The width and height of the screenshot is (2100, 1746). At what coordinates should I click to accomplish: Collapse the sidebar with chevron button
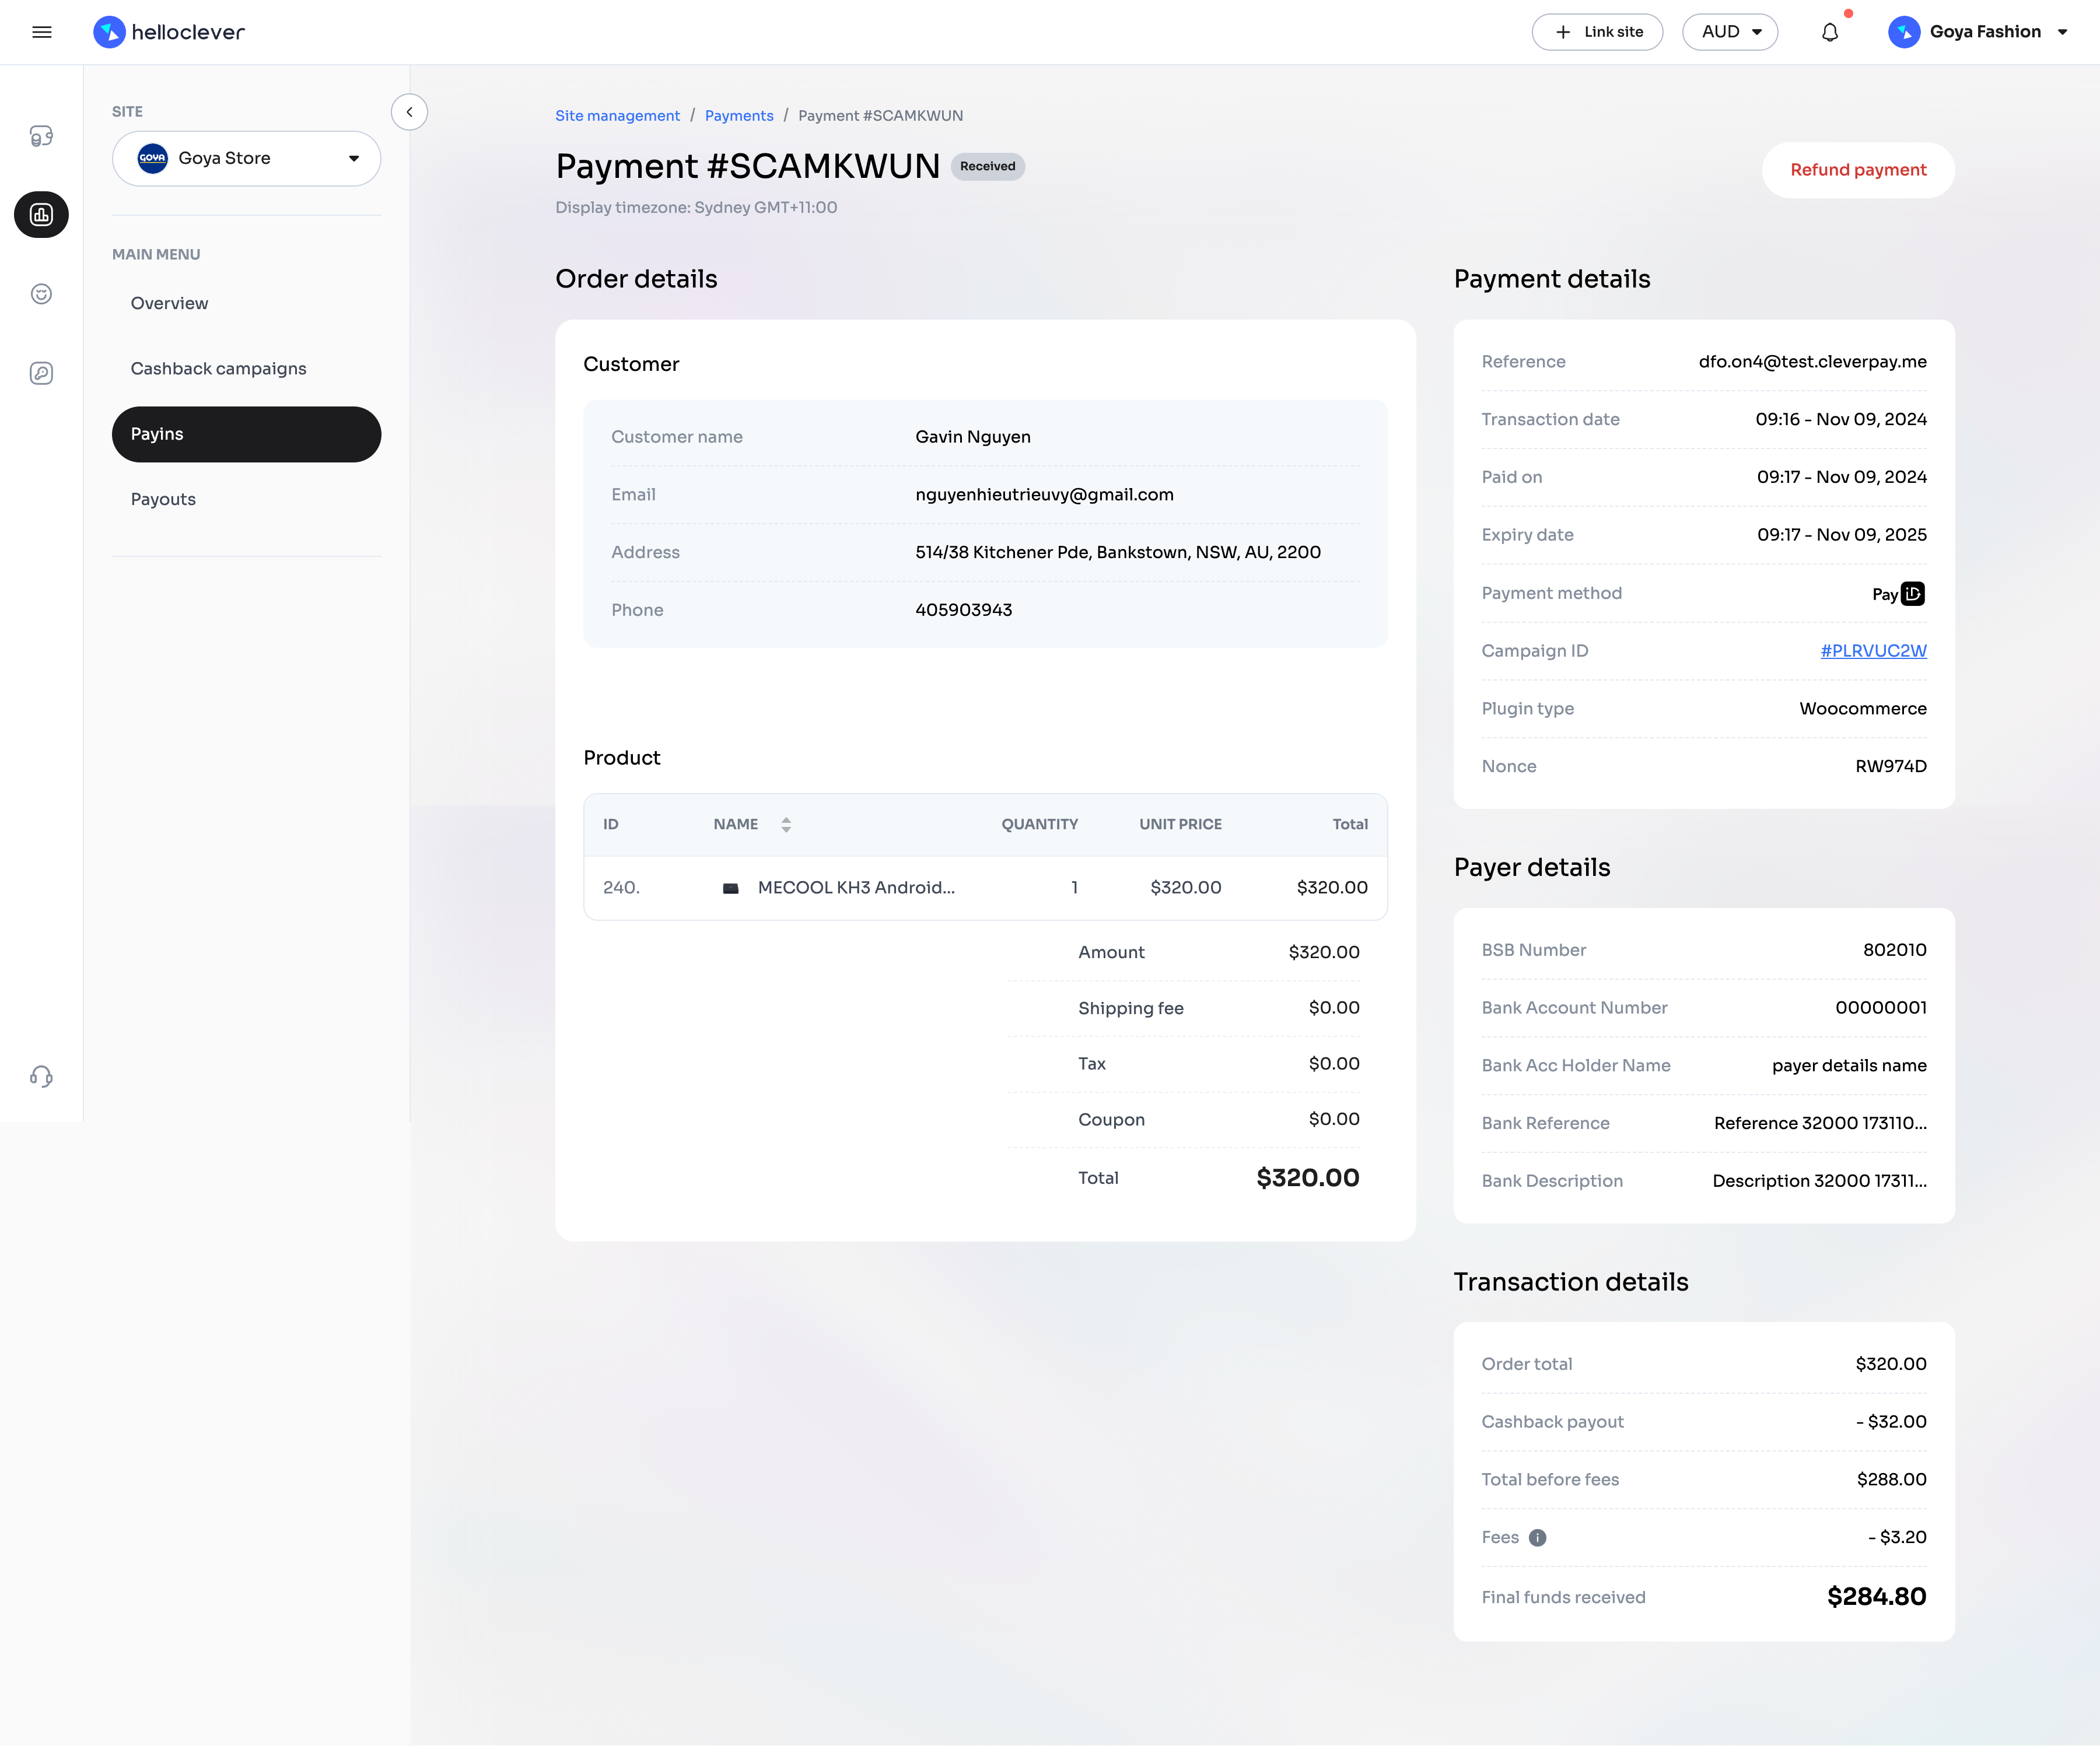(x=409, y=112)
